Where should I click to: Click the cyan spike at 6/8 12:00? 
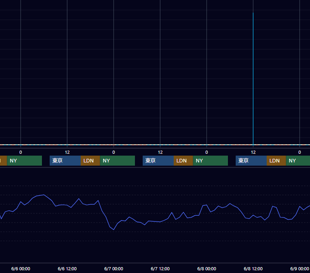(x=253, y=79)
